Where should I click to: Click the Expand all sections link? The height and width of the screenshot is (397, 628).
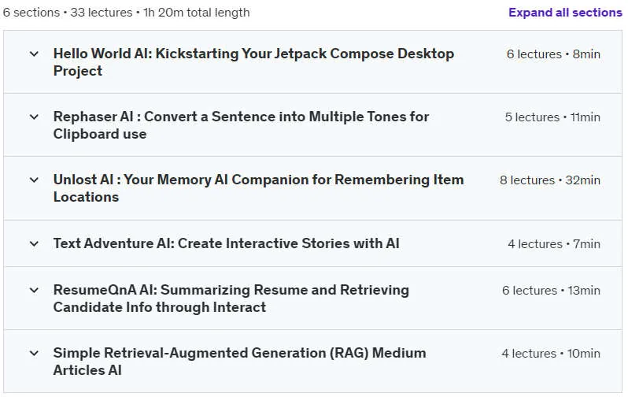click(565, 13)
